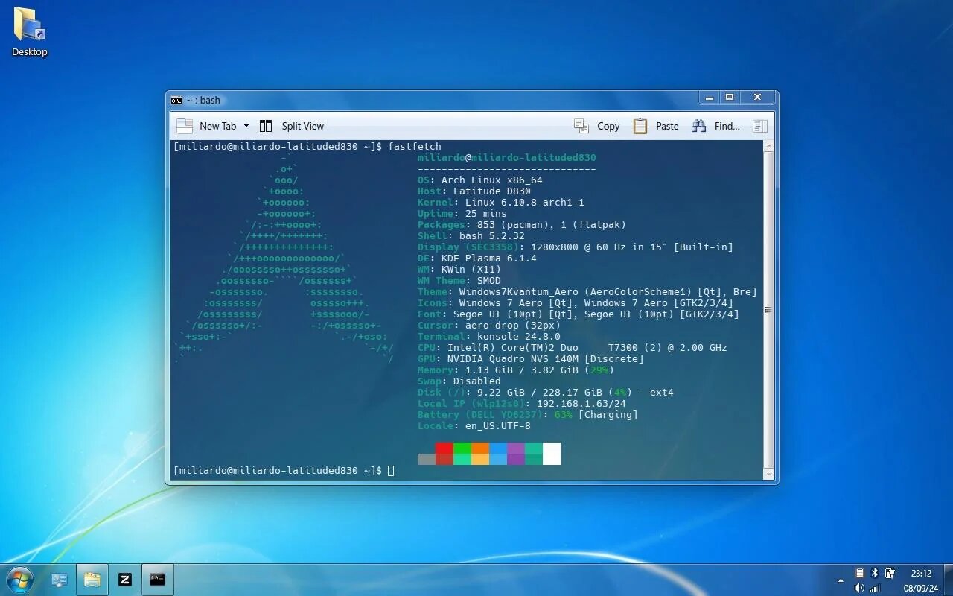Click the typed "fastfetch" command text

pyautogui.click(x=415, y=146)
